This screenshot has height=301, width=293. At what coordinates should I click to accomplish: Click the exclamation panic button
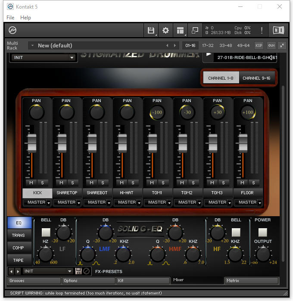(x=262, y=30)
